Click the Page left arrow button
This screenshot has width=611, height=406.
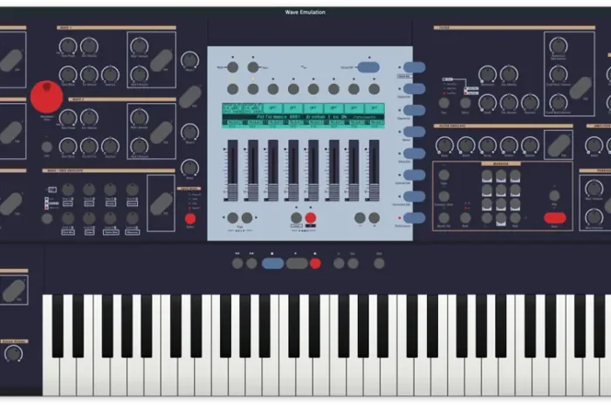pyautogui.click(x=233, y=217)
